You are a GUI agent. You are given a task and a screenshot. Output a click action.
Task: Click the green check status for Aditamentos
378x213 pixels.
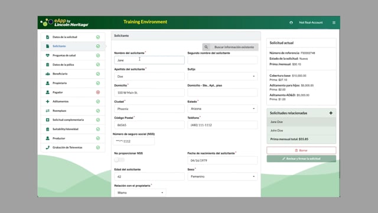point(98,101)
